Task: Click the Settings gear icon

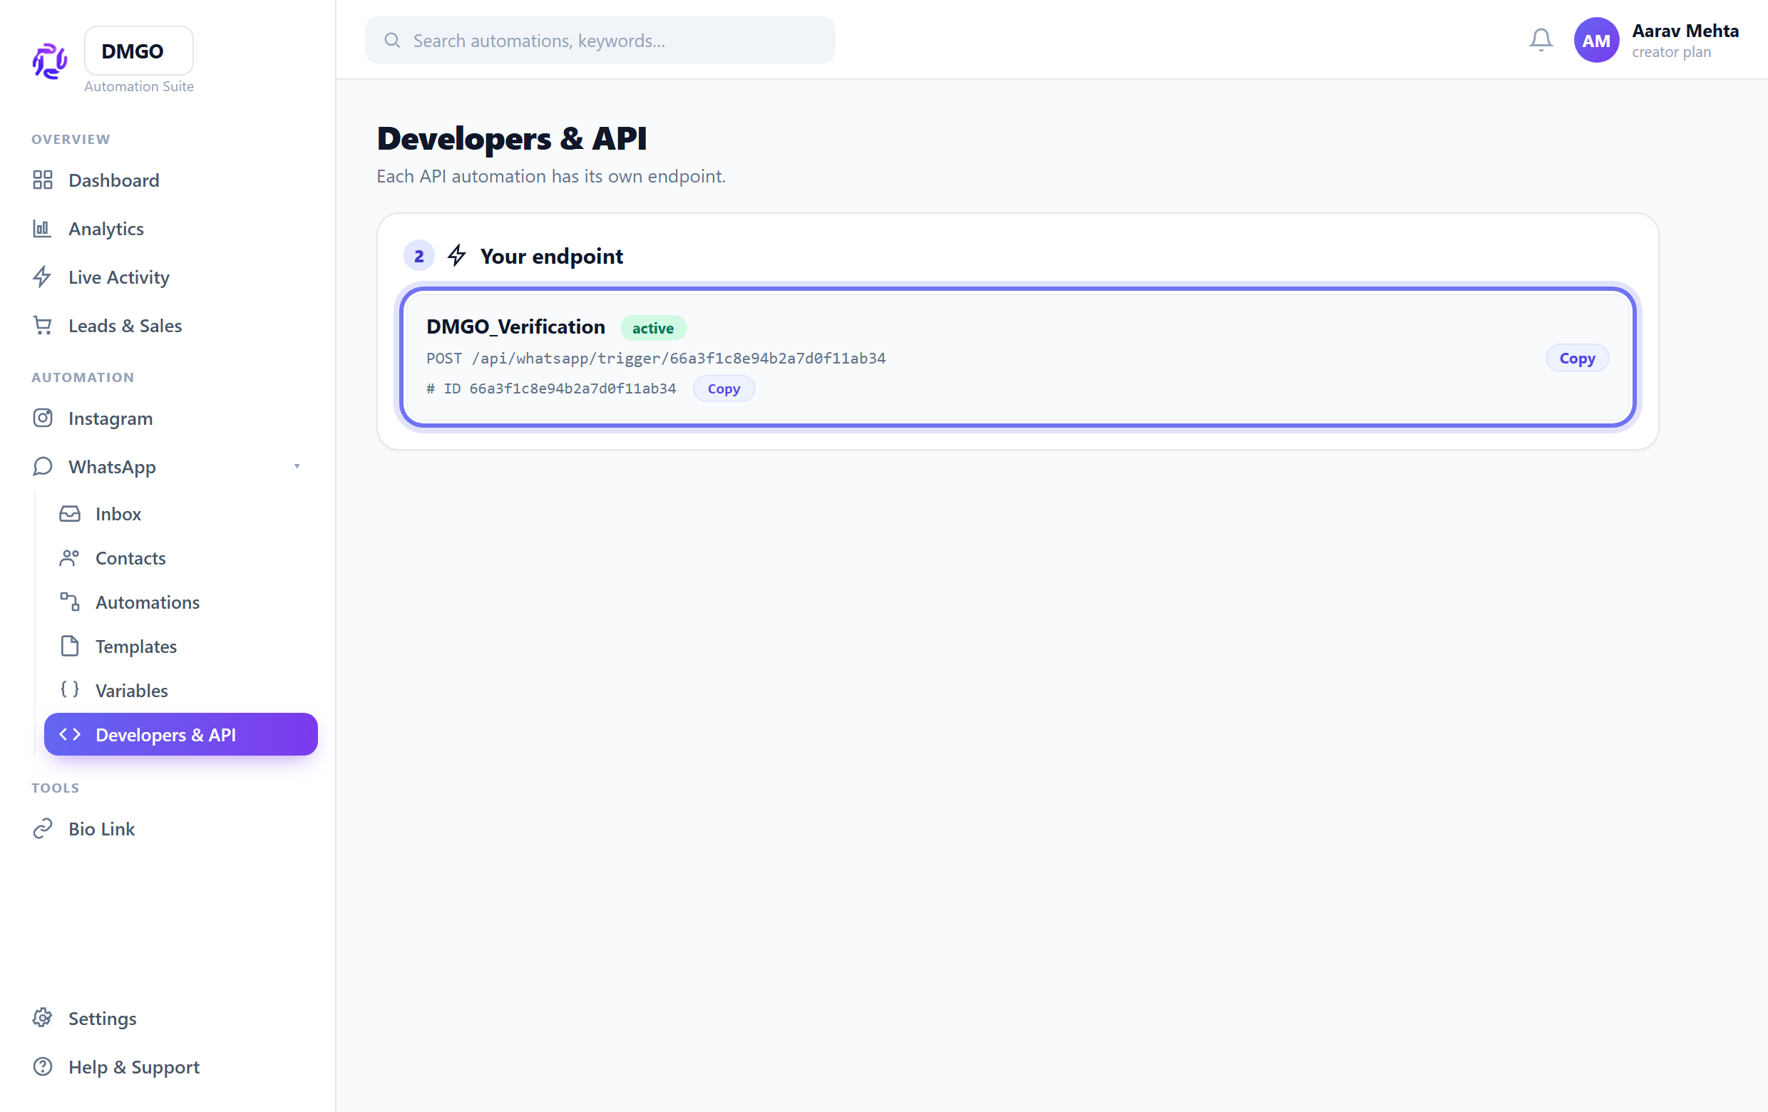Action: pos(43,1018)
